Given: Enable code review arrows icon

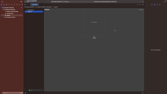Looking at the screenshot, I should (x=138, y=5).
